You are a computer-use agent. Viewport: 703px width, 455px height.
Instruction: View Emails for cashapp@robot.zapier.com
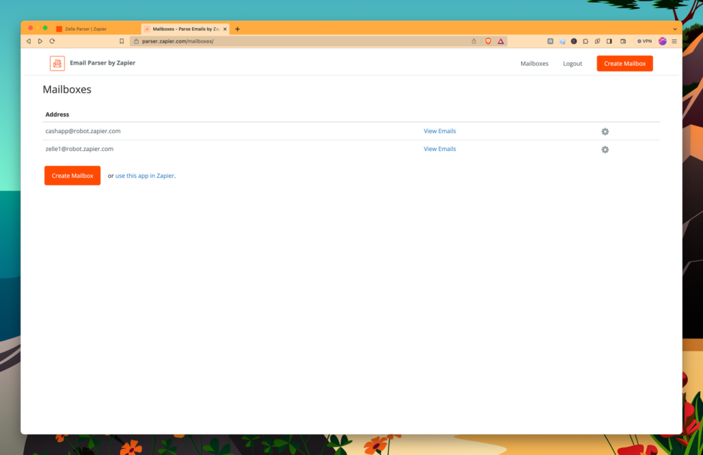tap(439, 131)
